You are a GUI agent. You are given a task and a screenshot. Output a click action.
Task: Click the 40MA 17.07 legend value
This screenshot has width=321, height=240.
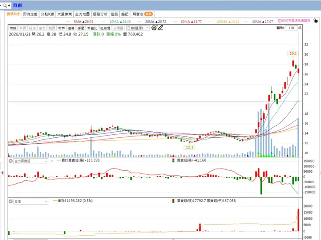(x=262, y=22)
